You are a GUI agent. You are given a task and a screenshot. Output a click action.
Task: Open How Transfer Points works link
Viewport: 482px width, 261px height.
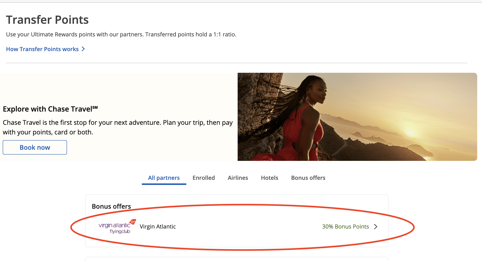[45, 49]
